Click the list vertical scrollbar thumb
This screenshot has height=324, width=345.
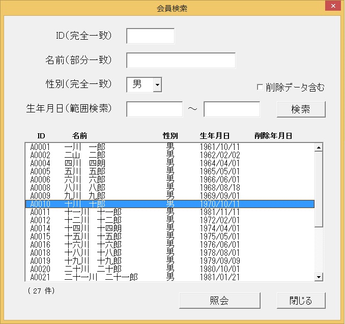[319, 189]
